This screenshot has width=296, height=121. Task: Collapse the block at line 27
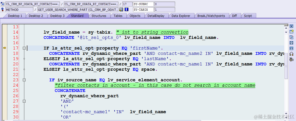coord(24,101)
